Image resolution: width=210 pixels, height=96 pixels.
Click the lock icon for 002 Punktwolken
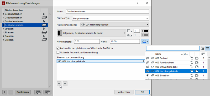pos(192,63)
